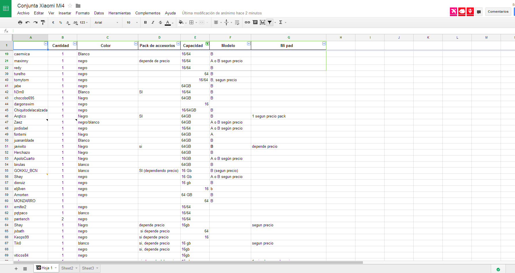Viewport: 515px width, 273px height.
Task: Insert a link with the chain icon
Action: coord(247,22)
